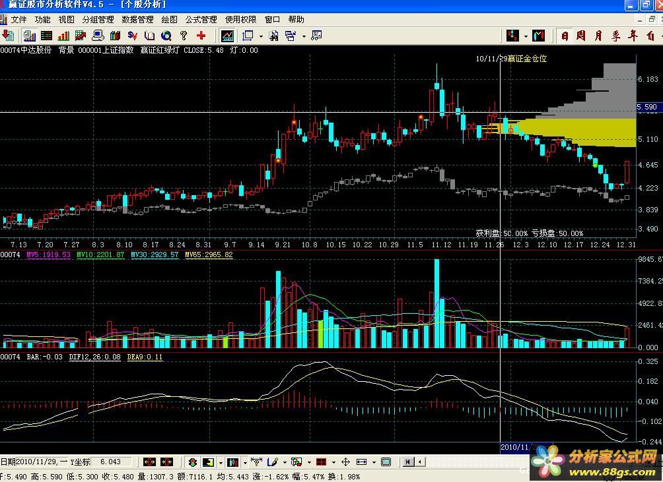Open the black quote list table icon

click(46, 36)
